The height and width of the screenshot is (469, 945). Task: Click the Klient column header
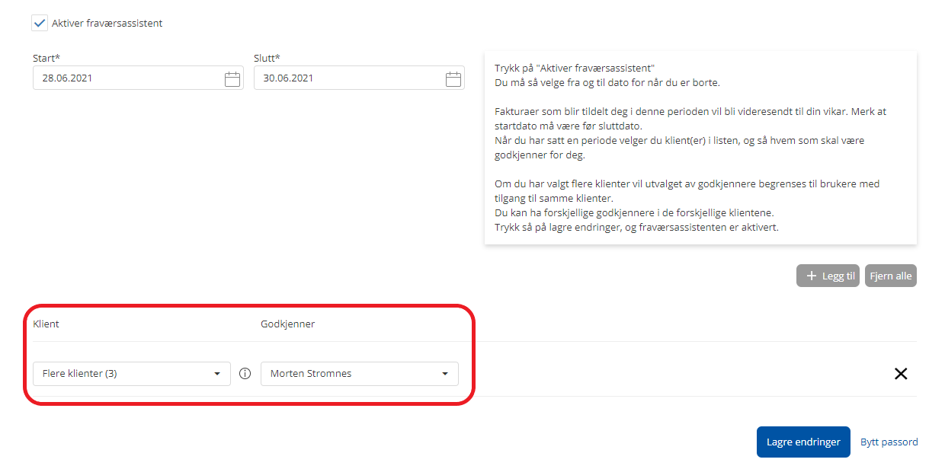tap(46, 324)
